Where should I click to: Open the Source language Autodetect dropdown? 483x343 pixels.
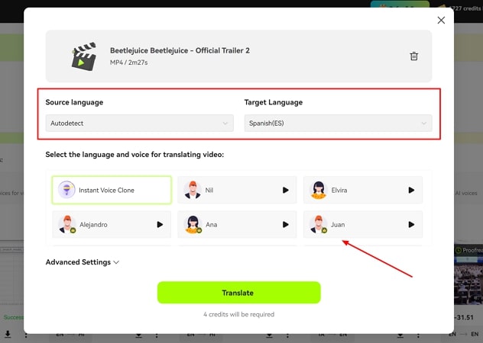139,123
